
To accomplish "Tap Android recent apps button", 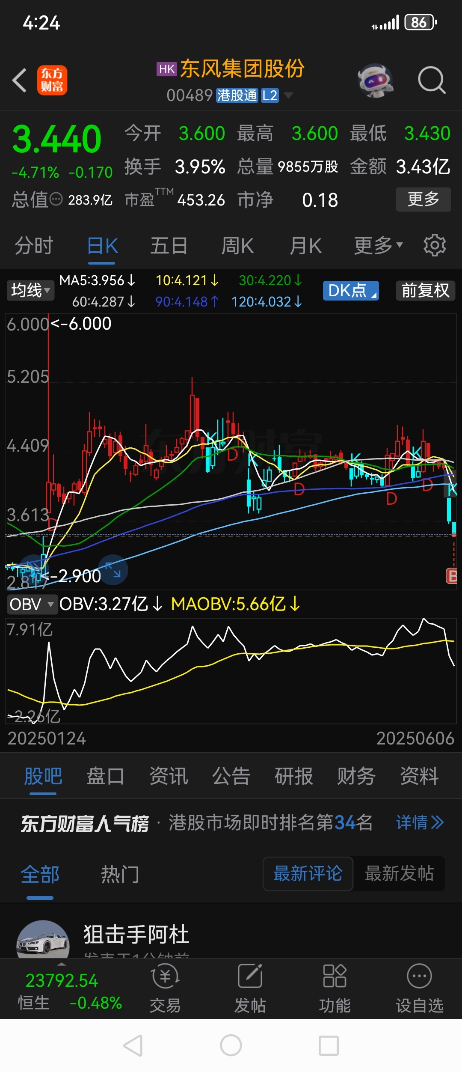I will [329, 1045].
